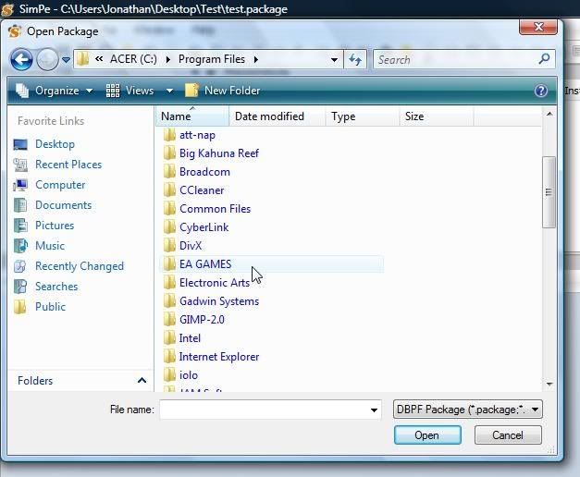The image size is (580, 477).
Task: Click the scrollbar down arrow
Action: pyautogui.click(x=549, y=385)
